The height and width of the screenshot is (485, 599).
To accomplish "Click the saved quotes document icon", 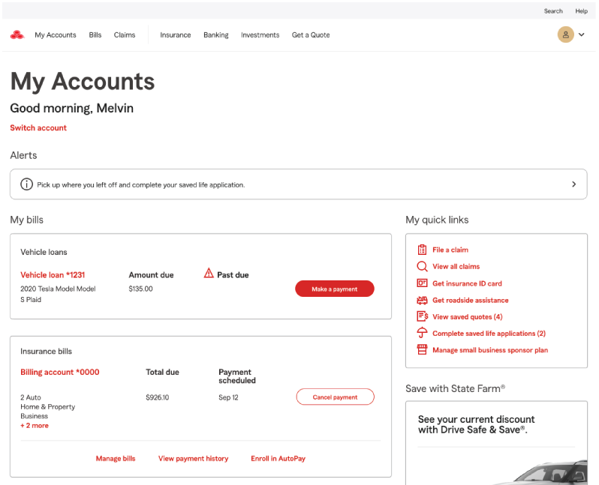I will click(422, 316).
